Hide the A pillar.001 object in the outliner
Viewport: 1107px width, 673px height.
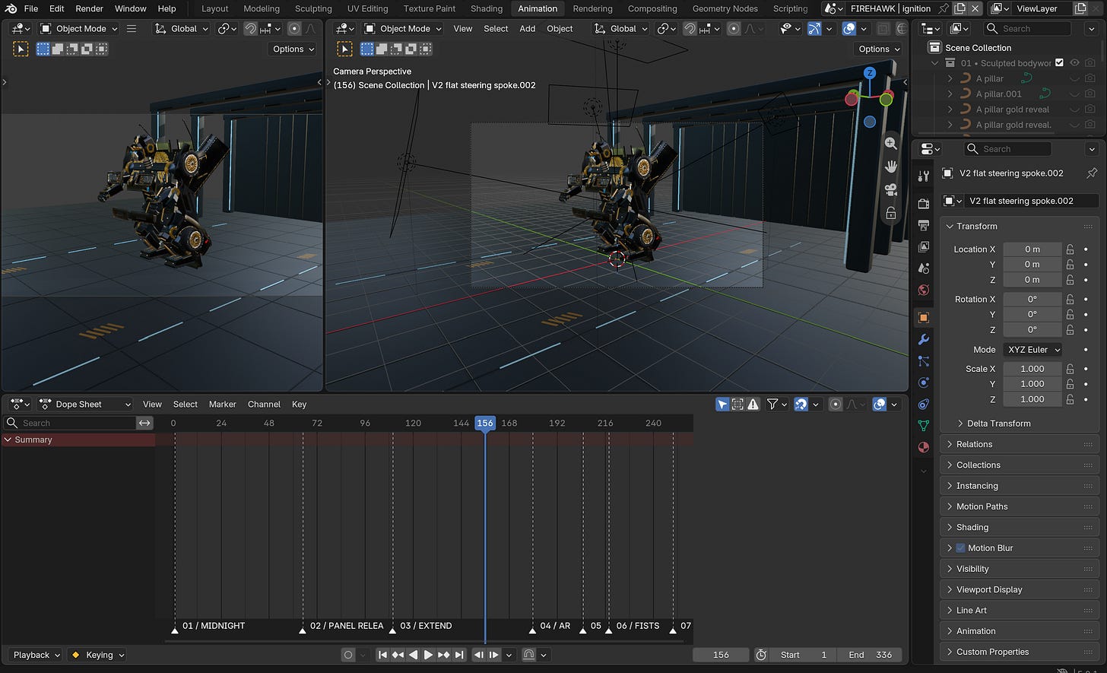[x=1074, y=94]
